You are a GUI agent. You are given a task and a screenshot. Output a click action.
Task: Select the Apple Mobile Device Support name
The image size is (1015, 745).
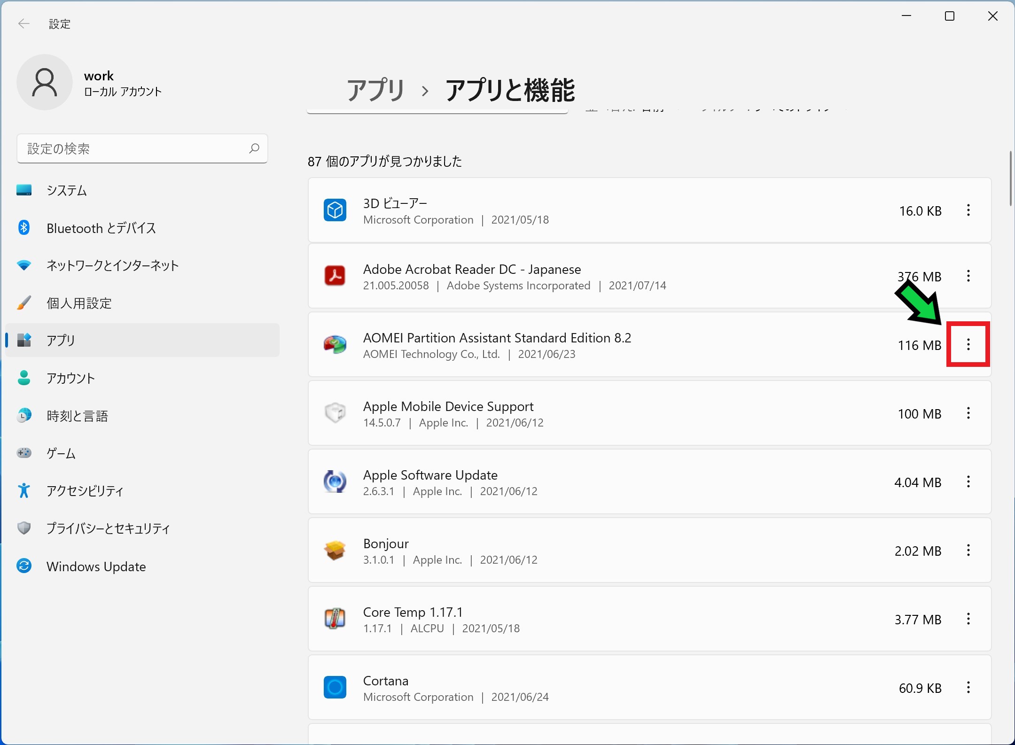point(448,406)
